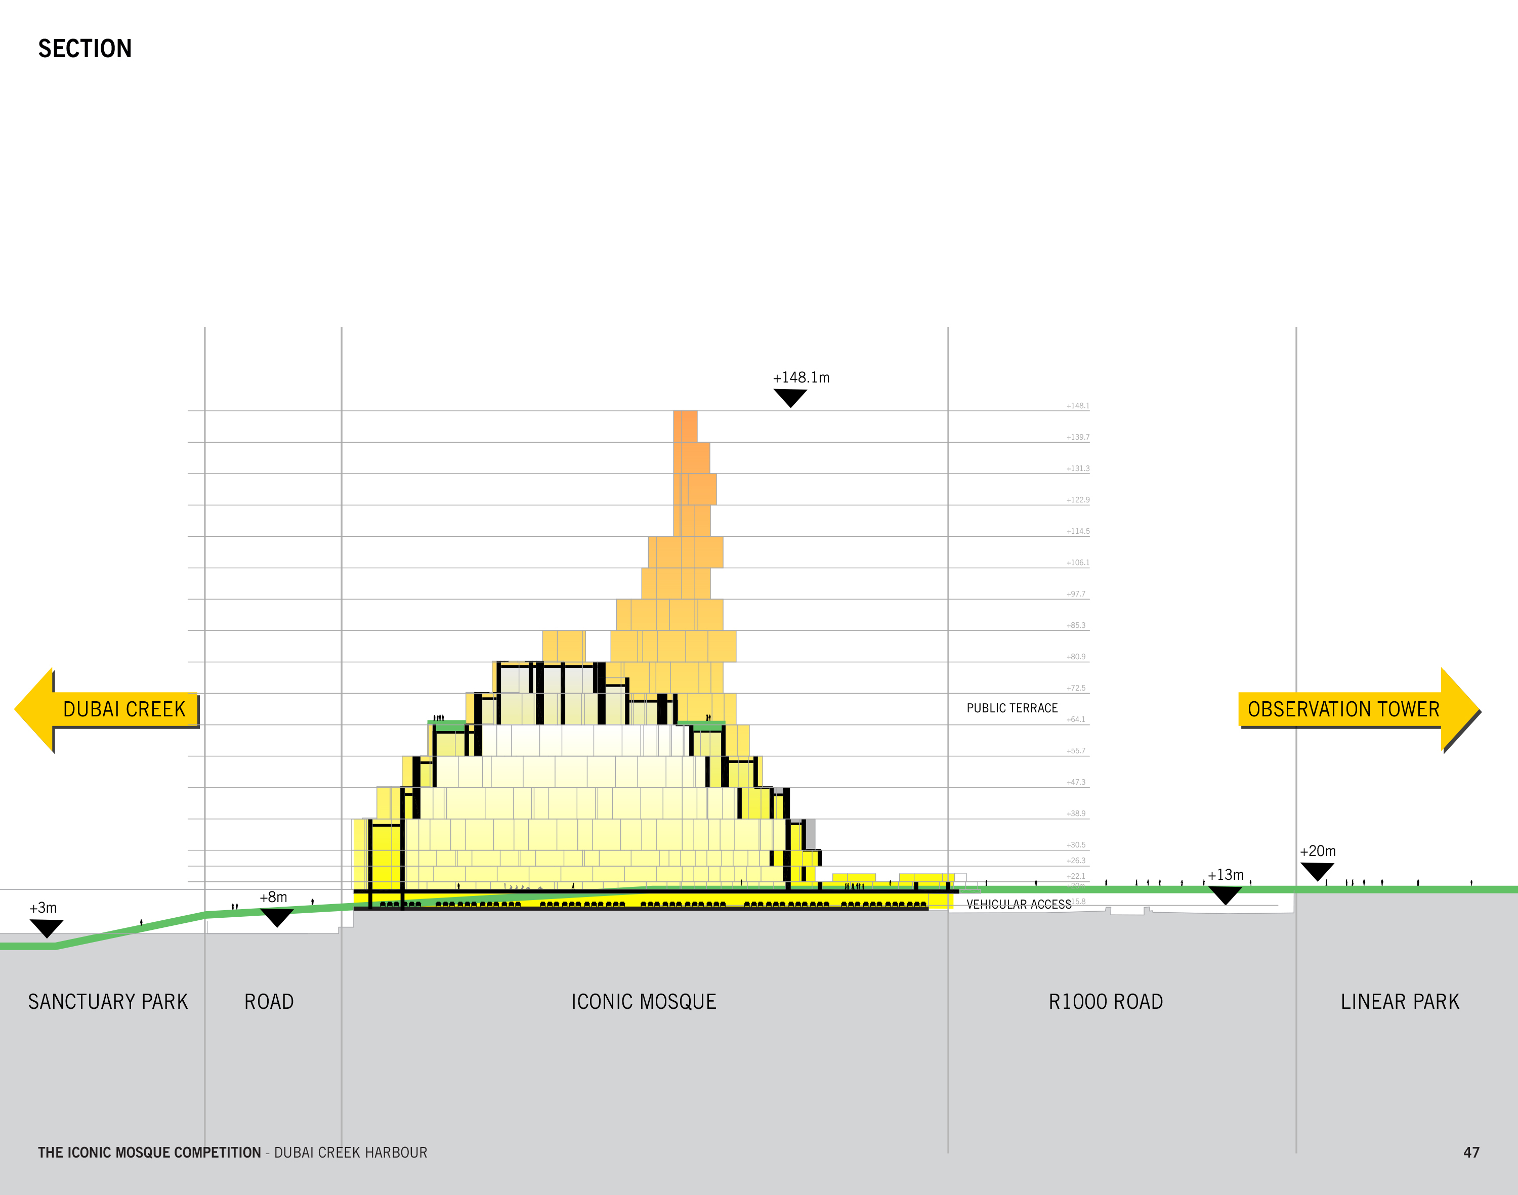Select the +8m elevation text
1518x1195 pixels.
(273, 897)
